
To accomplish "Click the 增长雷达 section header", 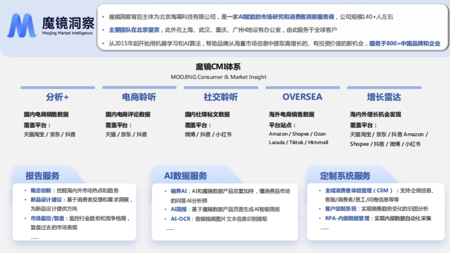I will tap(384, 97).
